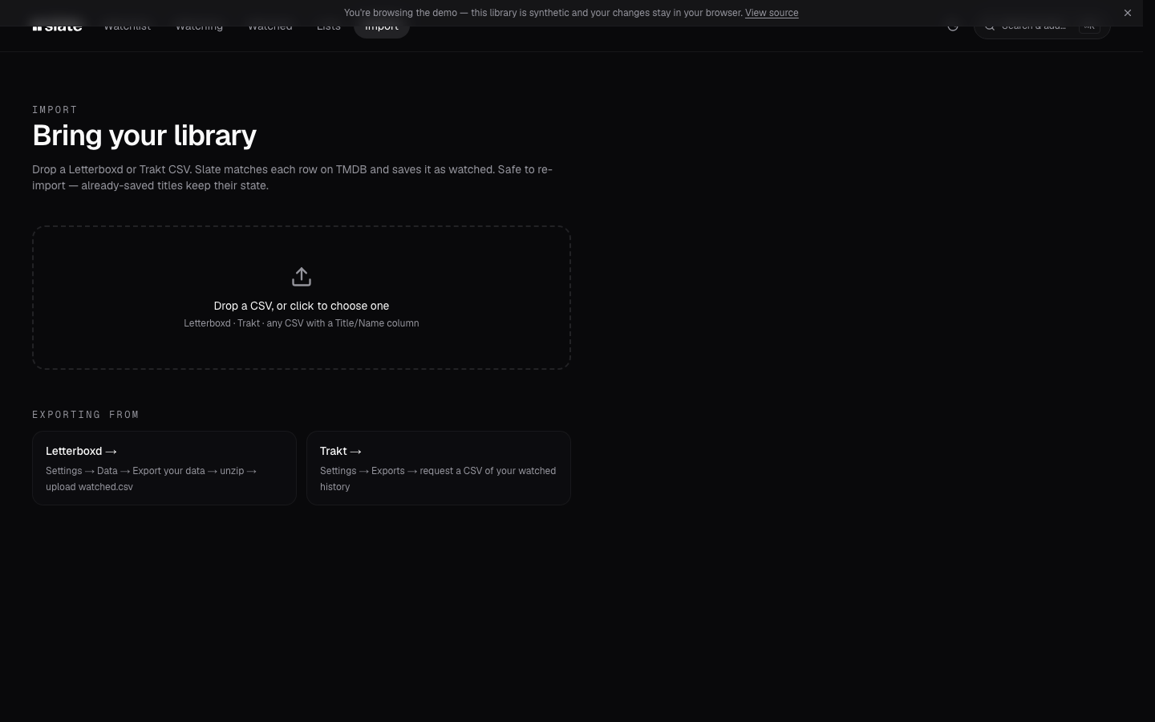Click 'Drop a CSV, or click to choose one'
This screenshot has height=722, width=1155.
(x=302, y=306)
